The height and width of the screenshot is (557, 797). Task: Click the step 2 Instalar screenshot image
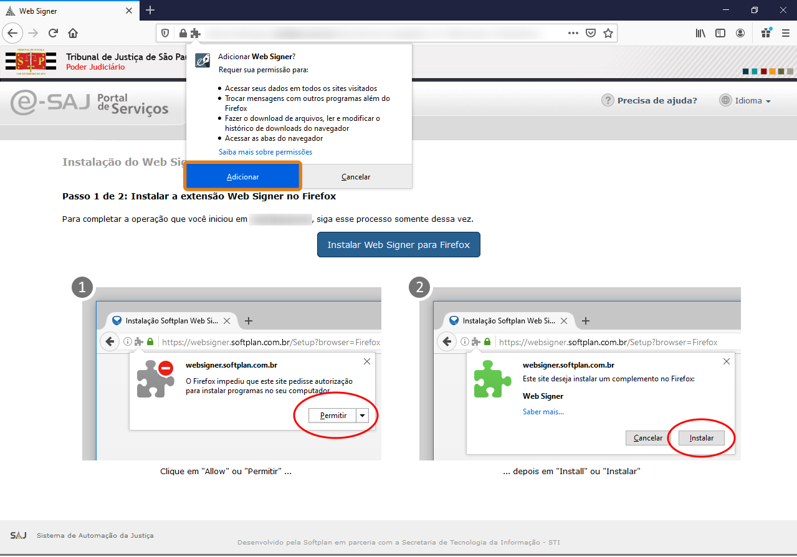pyautogui.click(x=580, y=374)
